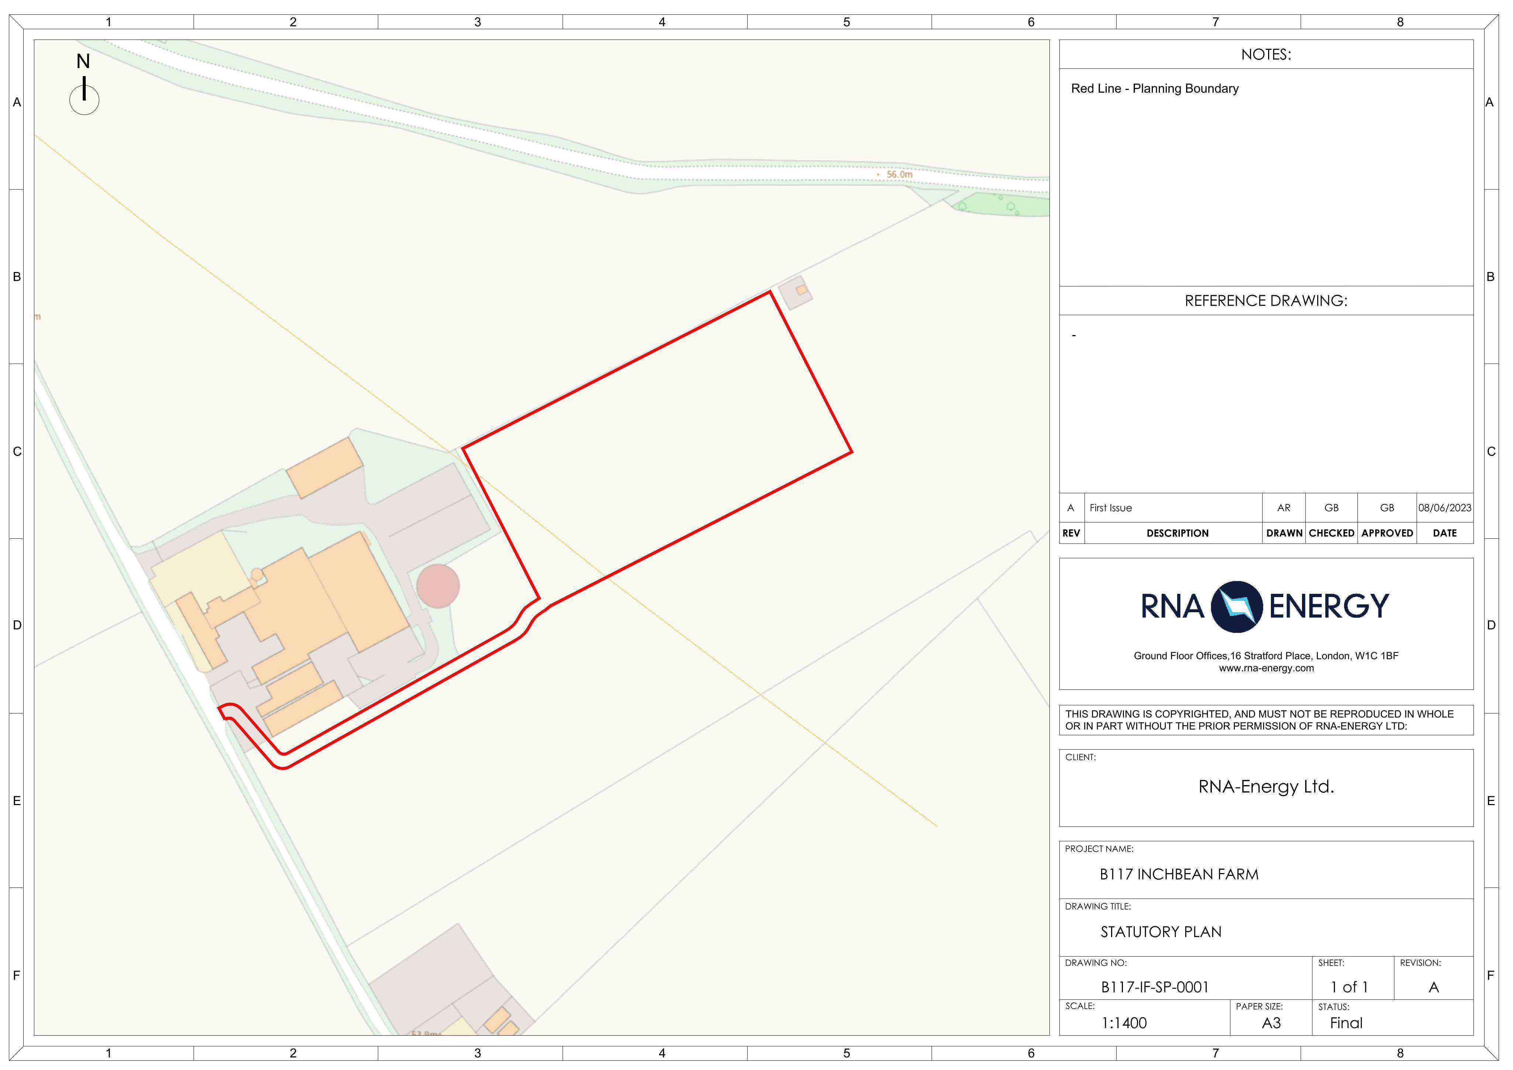Open the www.rna-energy.com link
Viewport: 1513px width, 1070px height.
(1266, 668)
